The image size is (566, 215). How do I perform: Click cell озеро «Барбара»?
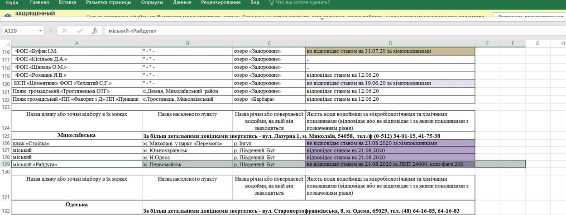click(x=269, y=99)
